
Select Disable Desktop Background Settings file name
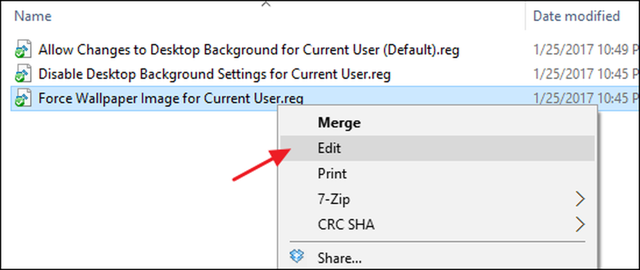click(214, 75)
